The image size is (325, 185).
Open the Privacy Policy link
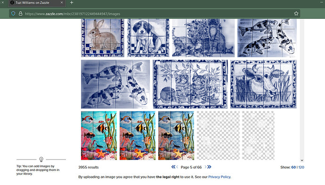click(x=219, y=177)
